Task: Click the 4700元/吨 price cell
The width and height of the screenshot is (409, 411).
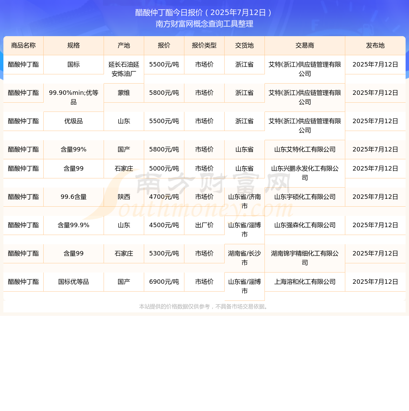Action: 164,197
